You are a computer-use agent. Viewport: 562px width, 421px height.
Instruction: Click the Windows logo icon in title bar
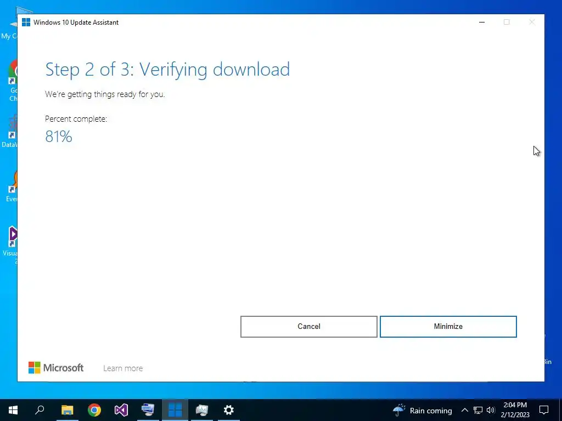(26, 22)
